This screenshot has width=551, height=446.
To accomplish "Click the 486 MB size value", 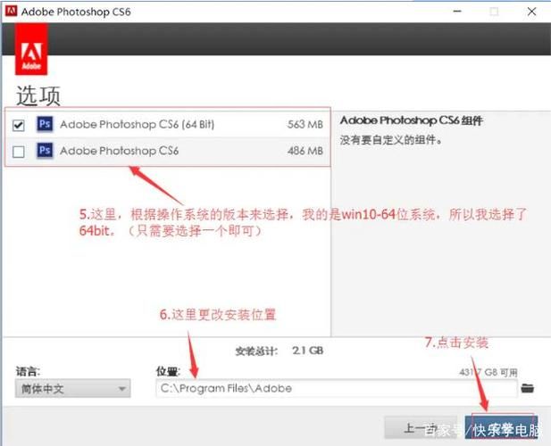I will tap(305, 151).
